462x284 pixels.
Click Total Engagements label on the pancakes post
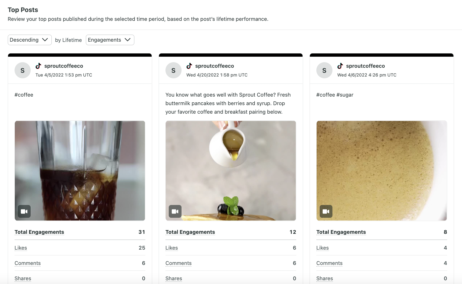[190, 232]
